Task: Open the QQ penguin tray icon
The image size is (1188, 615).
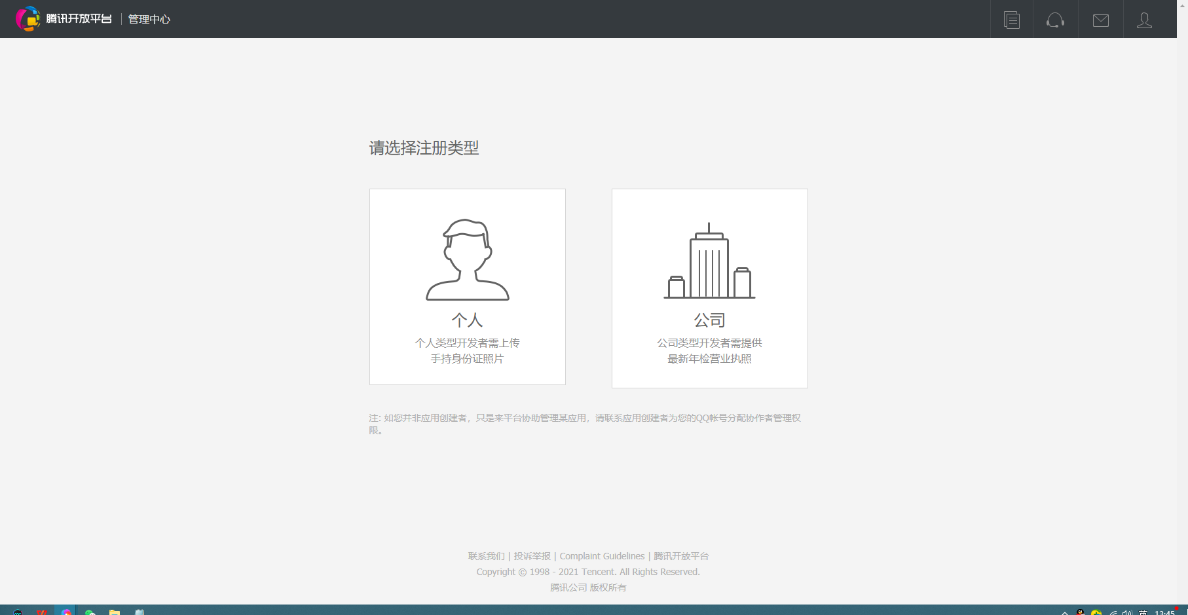Action: [1080, 612]
